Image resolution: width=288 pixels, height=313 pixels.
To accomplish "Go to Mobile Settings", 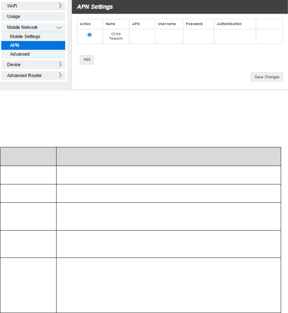I will pos(33,36).
